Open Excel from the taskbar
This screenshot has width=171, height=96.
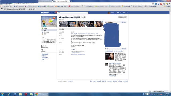(x=32, y=94)
